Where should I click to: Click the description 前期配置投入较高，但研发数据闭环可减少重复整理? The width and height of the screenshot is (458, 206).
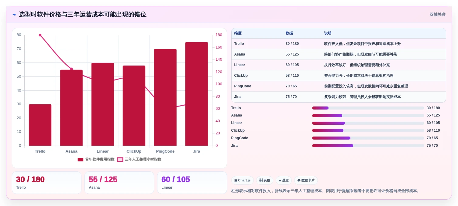point(366,86)
